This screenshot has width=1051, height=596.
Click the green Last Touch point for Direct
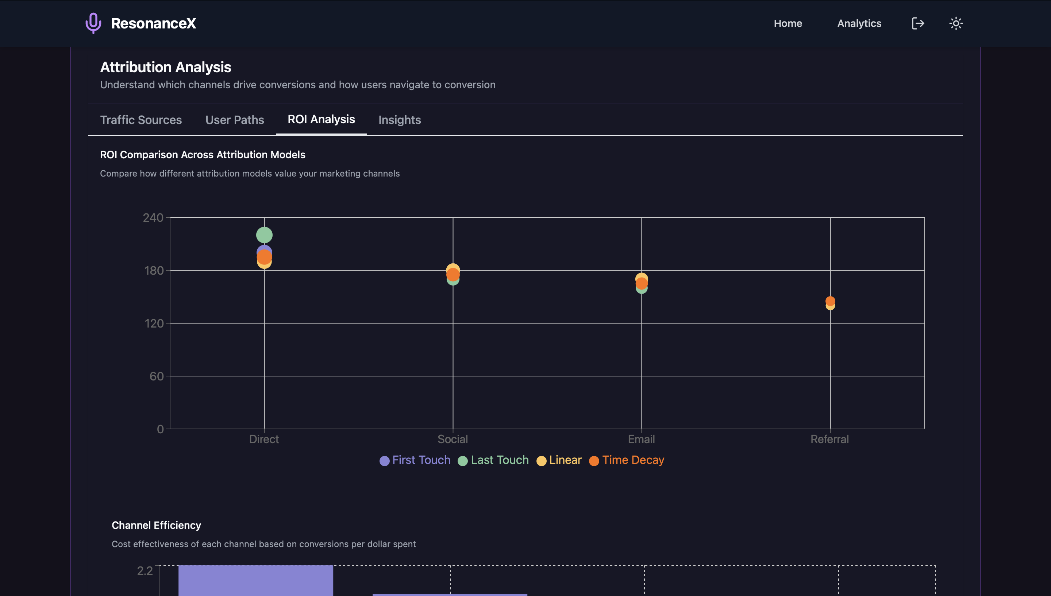pos(264,235)
